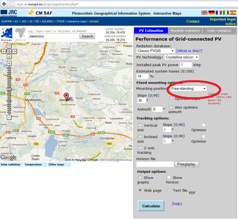Click the Horizon file text field

155,164
